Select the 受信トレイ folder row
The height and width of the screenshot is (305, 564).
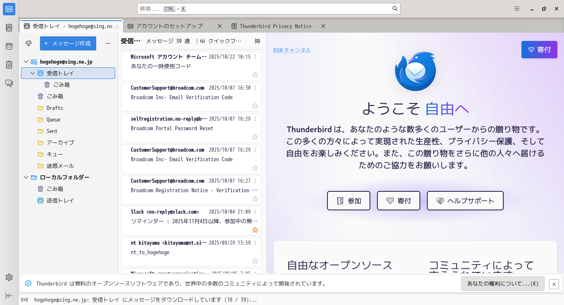pos(68,73)
